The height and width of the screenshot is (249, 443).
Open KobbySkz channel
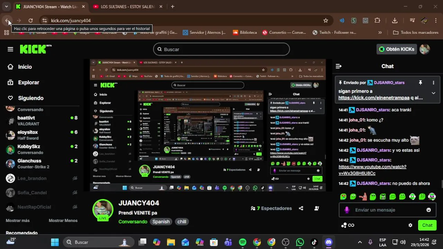(x=42, y=149)
